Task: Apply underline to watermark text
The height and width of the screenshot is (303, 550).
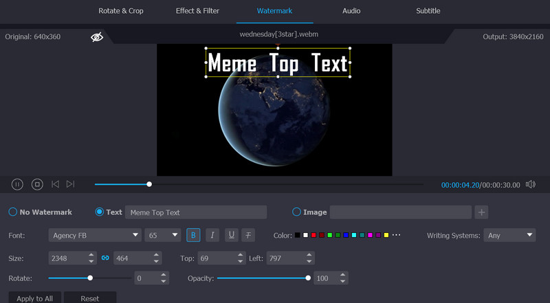Action: pos(231,235)
